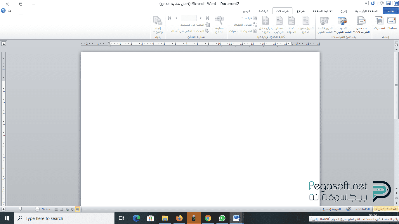
Task: Minimize the ribbon with the caret button
Action: point(10,10)
